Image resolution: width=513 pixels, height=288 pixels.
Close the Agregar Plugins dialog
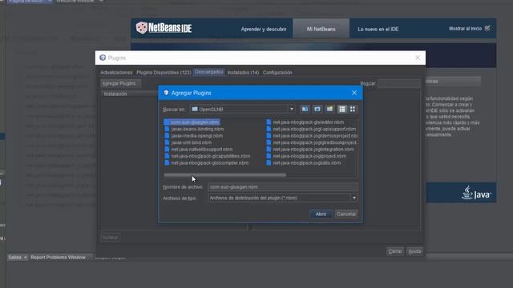(x=354, y=93)
